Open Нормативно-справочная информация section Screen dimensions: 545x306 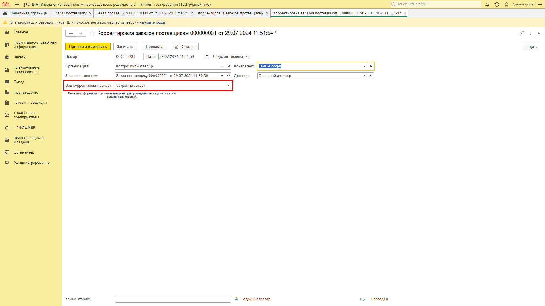point(31,45)
